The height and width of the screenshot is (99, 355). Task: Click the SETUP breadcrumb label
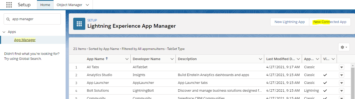coord(92,20)
